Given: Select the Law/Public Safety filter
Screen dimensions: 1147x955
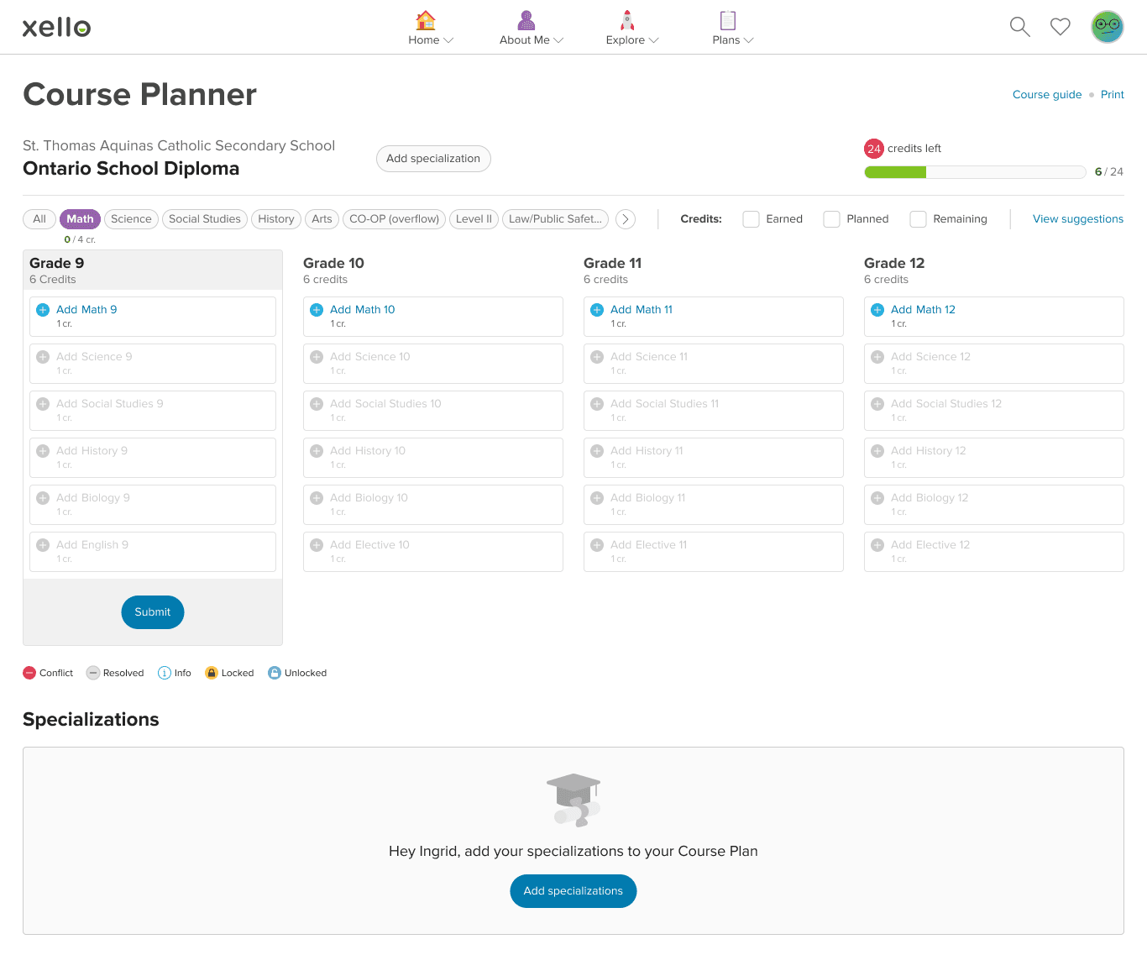Looking at the screenshot, I should (555, 219).
